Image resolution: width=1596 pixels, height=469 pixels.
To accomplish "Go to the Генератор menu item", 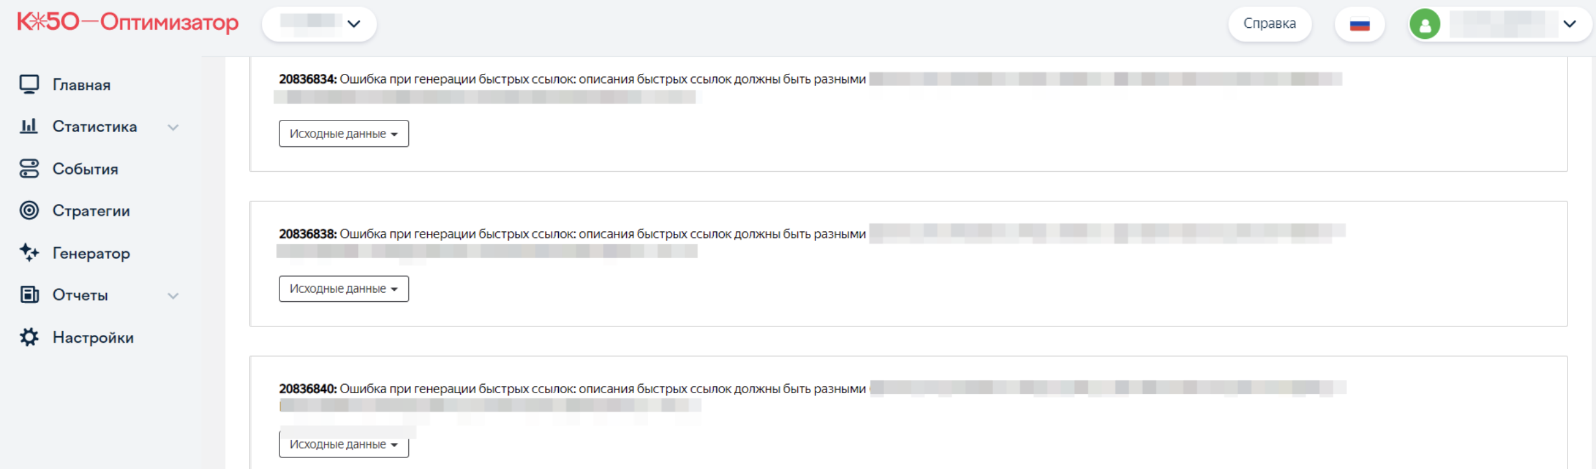I will click(91, 253).
